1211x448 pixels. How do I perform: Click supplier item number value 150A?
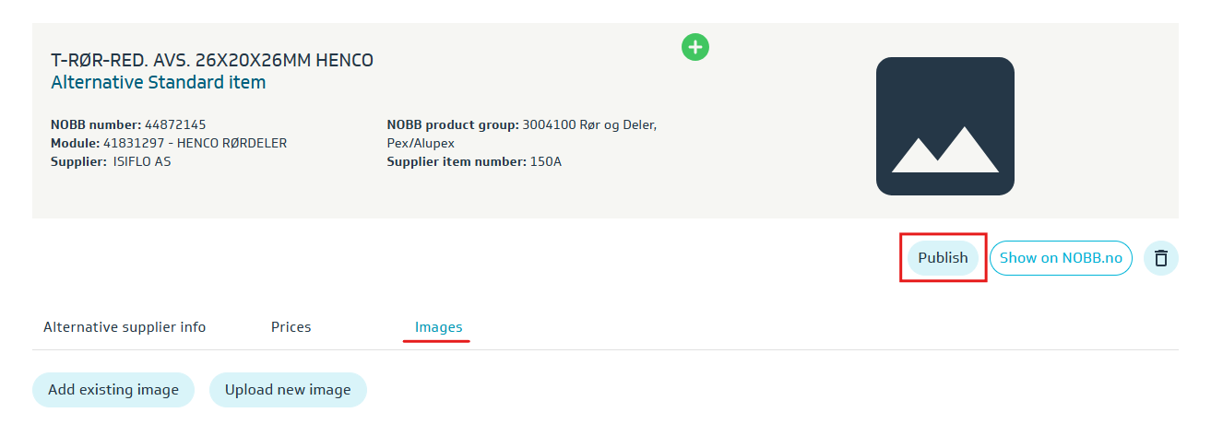(545, 161)
